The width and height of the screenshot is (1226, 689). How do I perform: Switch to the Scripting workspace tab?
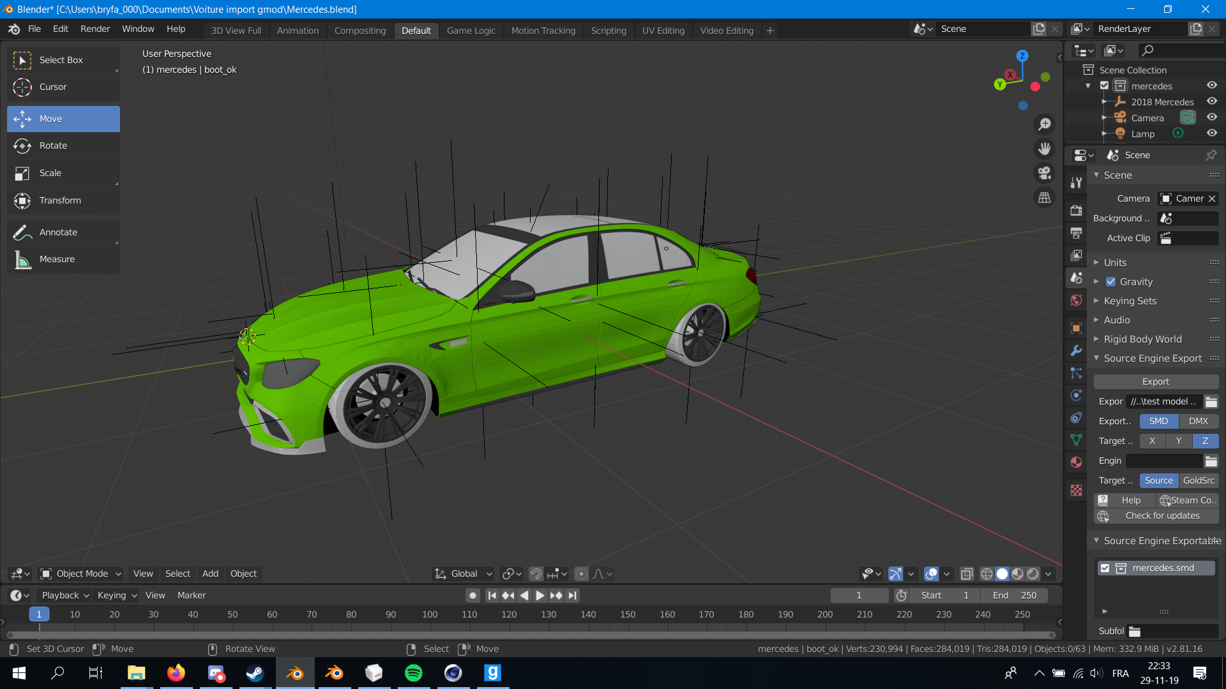pos(609,31)
